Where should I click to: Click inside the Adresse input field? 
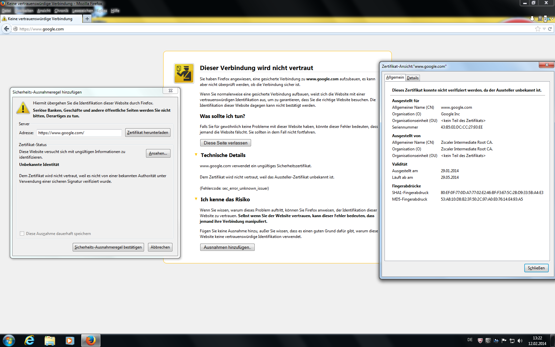point(79,133)
